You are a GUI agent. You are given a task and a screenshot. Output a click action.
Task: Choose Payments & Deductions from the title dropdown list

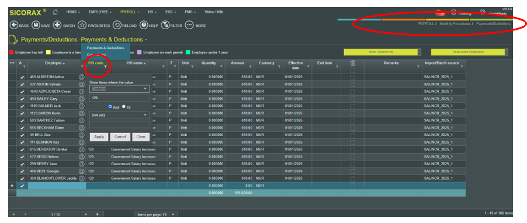click(x=106, y=48)
